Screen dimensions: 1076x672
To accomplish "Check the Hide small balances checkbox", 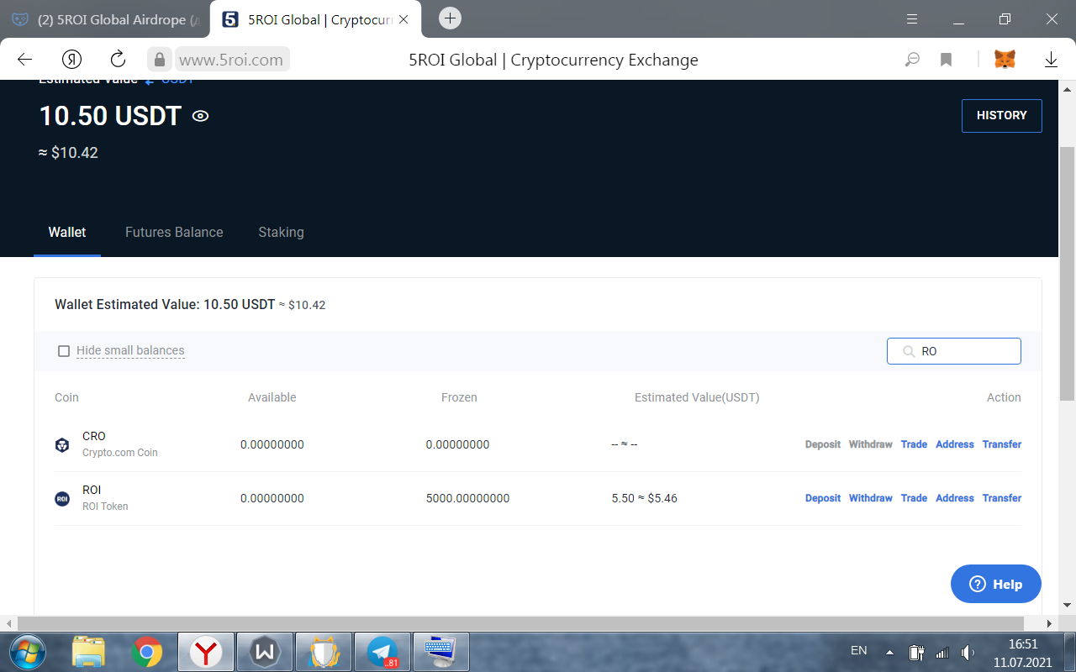I will pyautogui.click(x=64, y=351).
